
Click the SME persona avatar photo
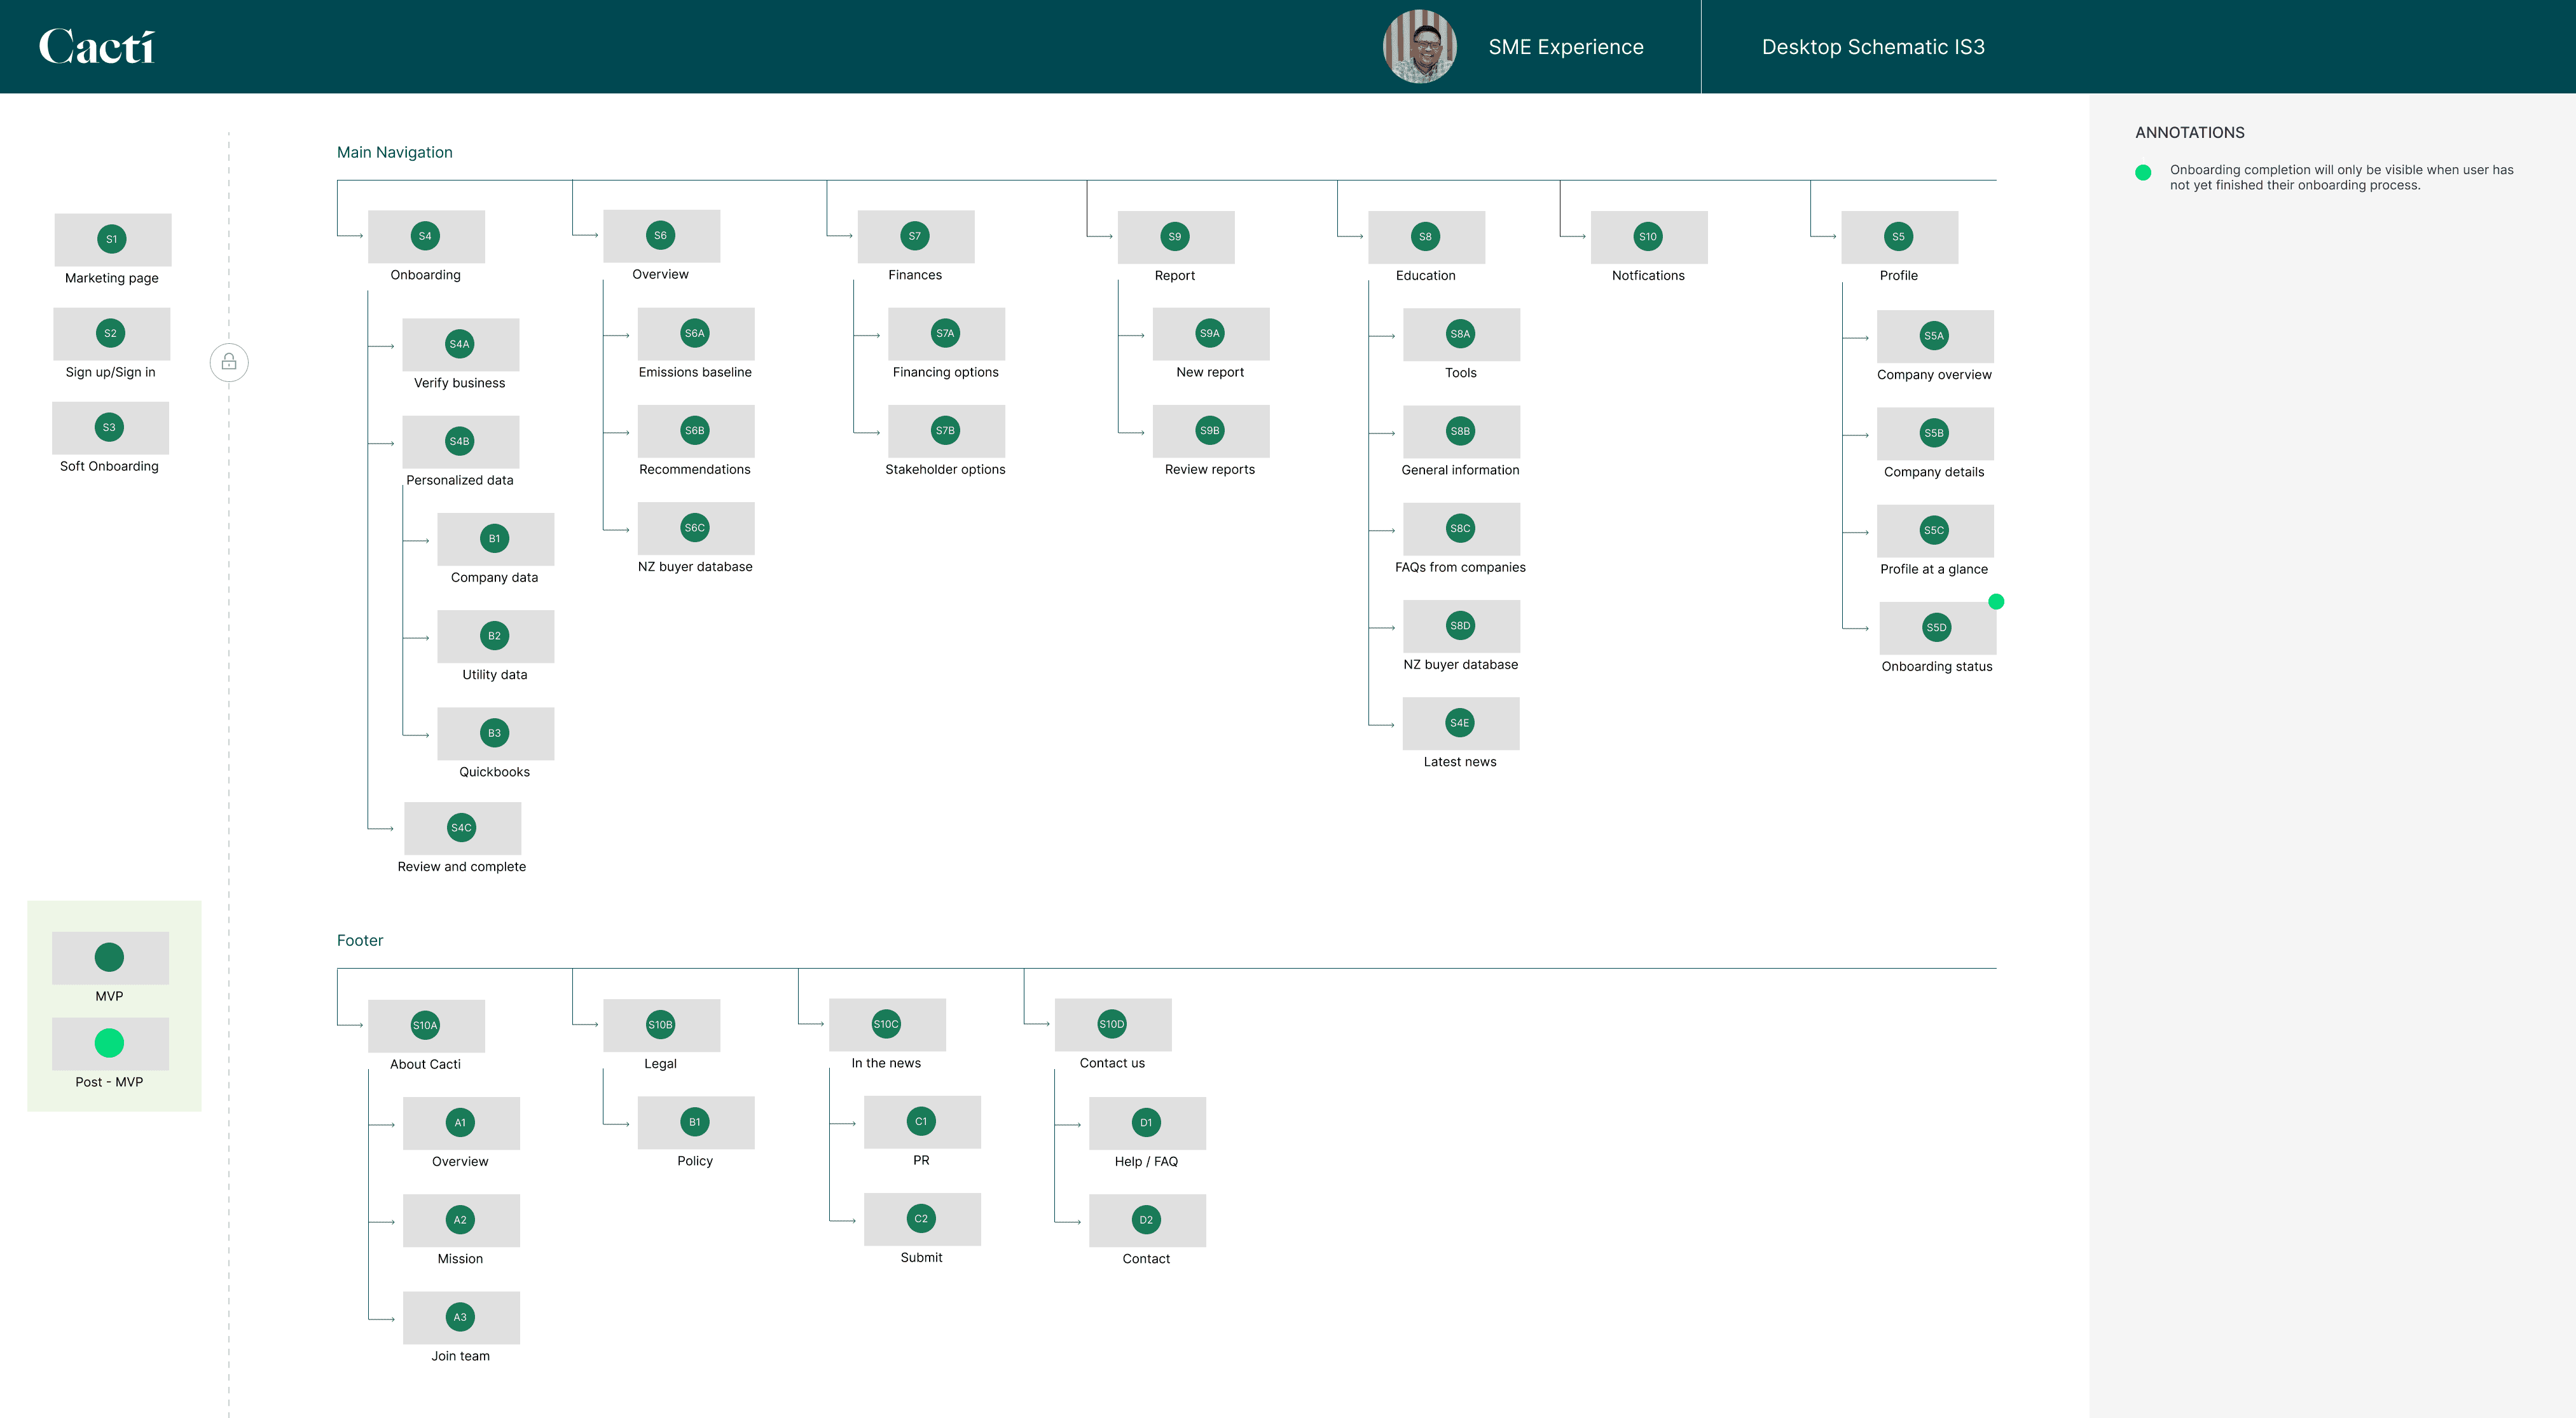click(x=1419, y=47)
